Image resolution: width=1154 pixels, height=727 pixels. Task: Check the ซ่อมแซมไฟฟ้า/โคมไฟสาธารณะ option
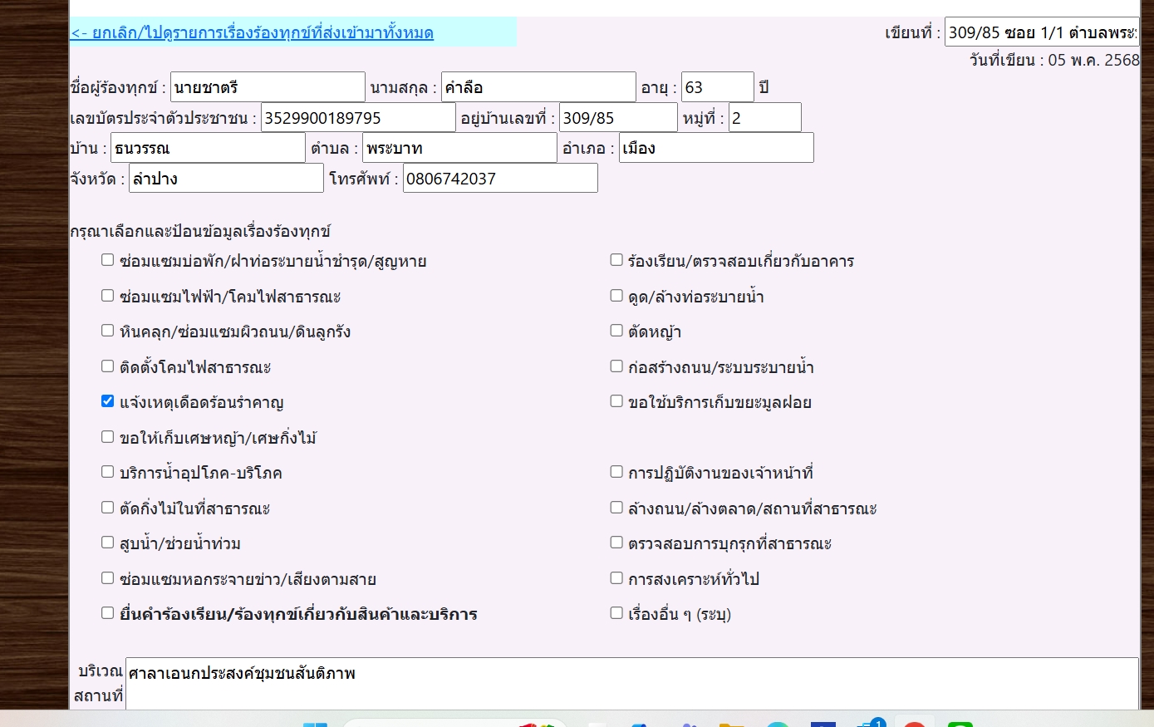point(107,296)
